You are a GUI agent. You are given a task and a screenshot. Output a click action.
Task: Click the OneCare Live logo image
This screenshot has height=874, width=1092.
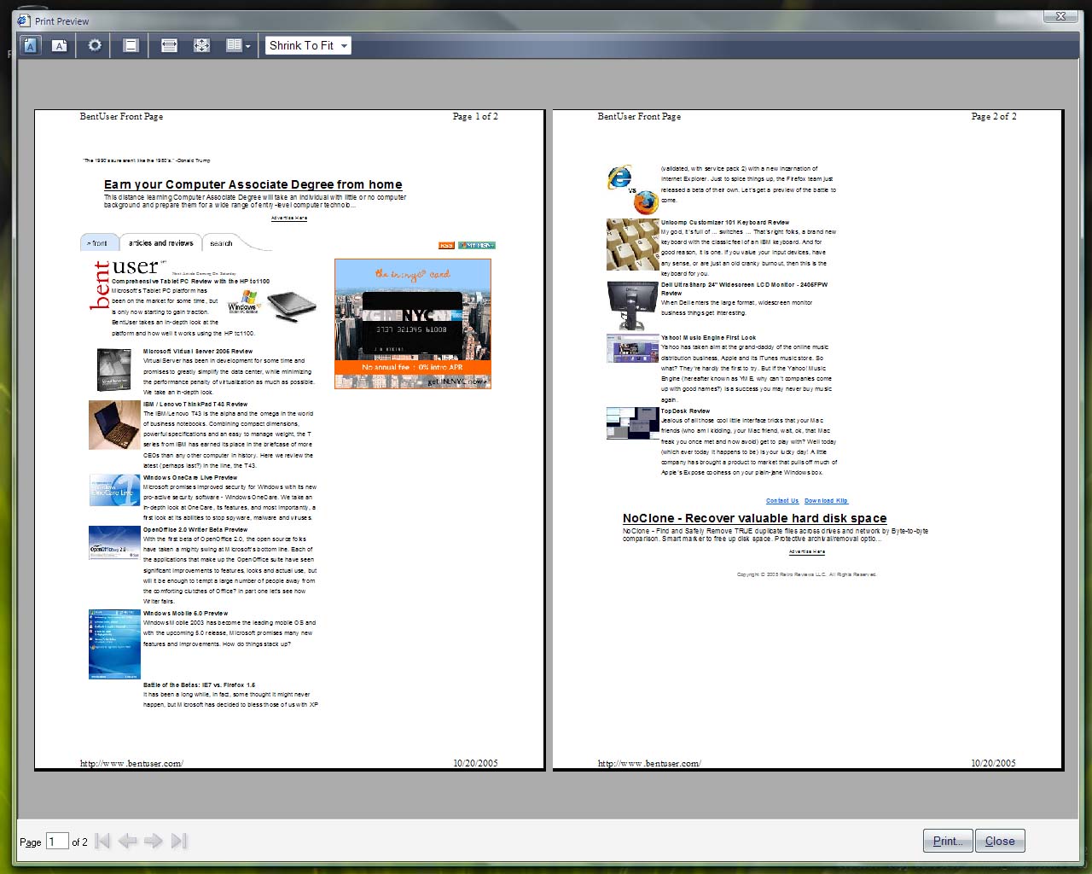[114, 490]
